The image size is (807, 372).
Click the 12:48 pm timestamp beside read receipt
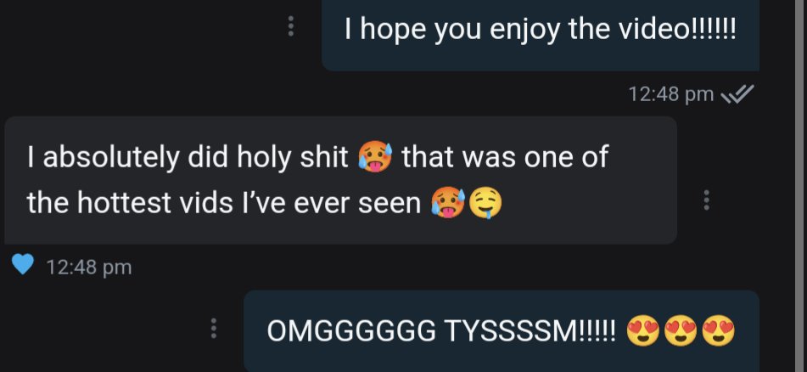tap(670, 94)
